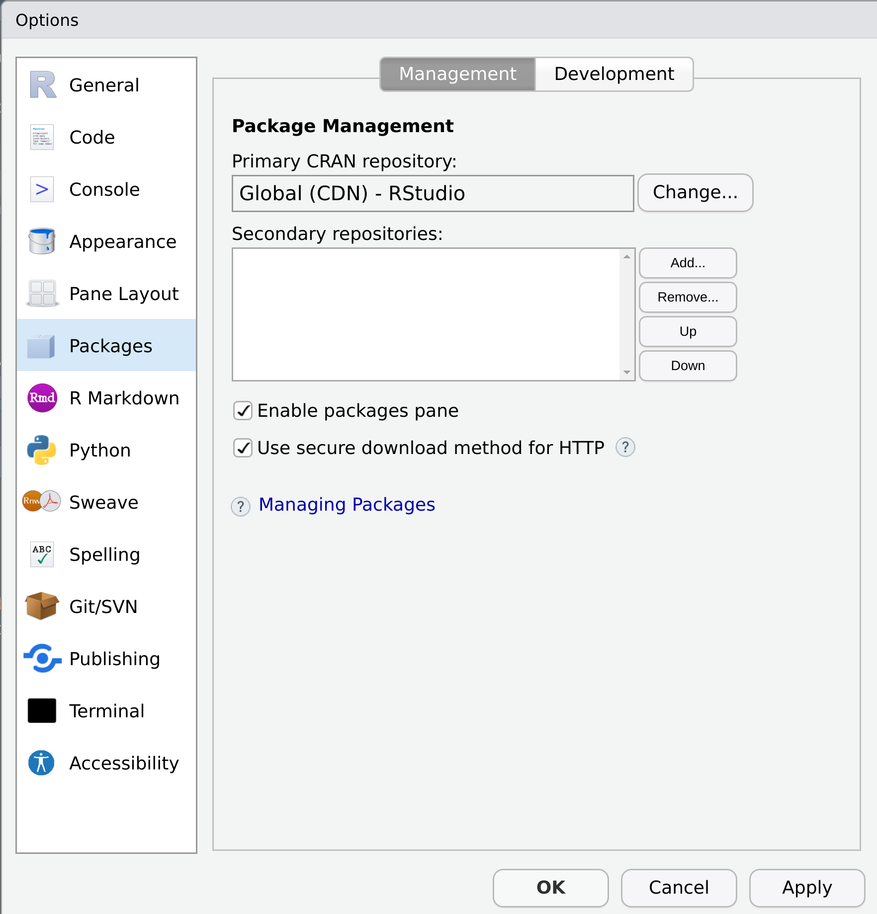Viewport: 877px width, 914px height.
Task: Click the Publishing blue sync icon
Action: point(43,658)
